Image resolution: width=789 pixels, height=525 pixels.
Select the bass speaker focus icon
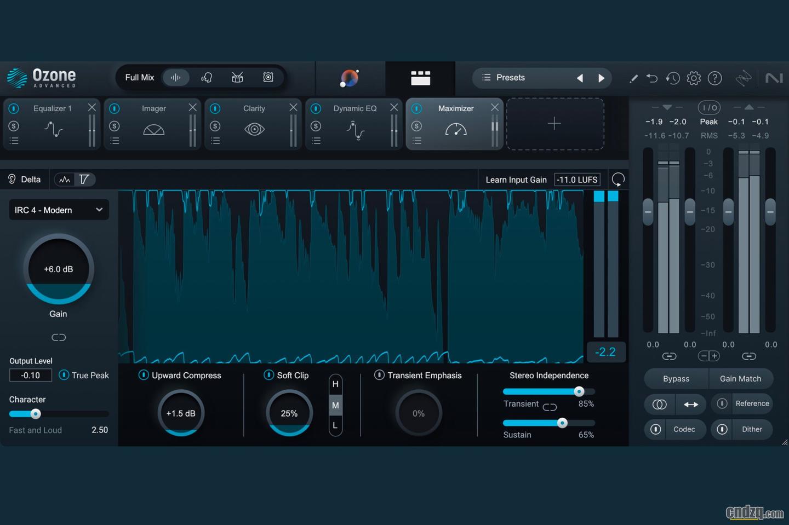click(268, 77)
